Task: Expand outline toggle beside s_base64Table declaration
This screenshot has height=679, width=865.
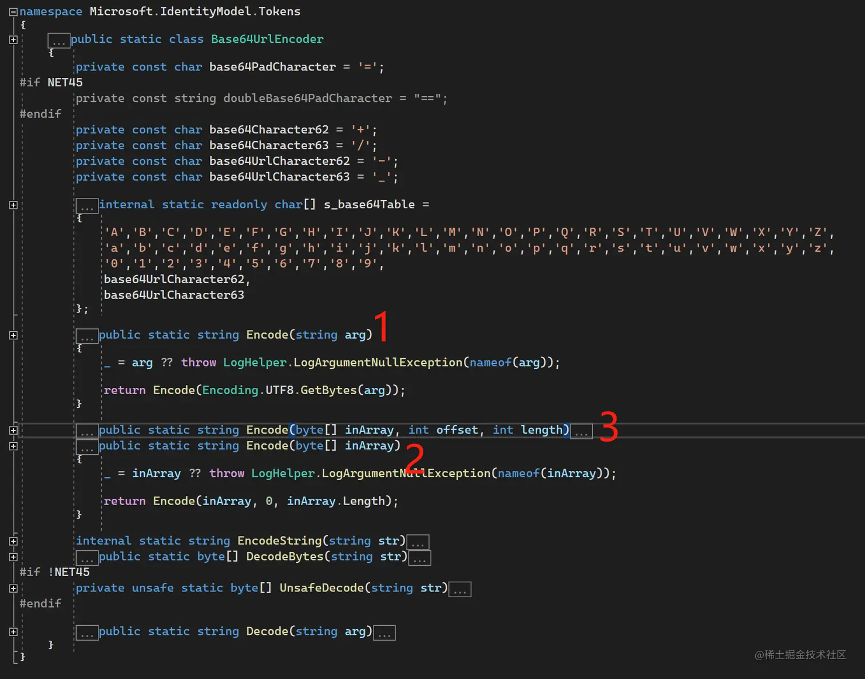Action: tap(13, 205)
